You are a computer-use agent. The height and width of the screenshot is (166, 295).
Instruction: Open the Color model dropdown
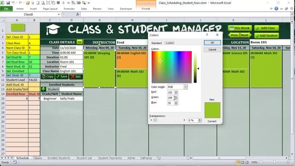pyautogui.click(x=185, y=87)
